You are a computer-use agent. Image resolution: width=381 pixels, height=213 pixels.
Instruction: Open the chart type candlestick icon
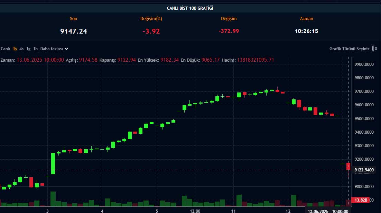[x=375, y=49]
